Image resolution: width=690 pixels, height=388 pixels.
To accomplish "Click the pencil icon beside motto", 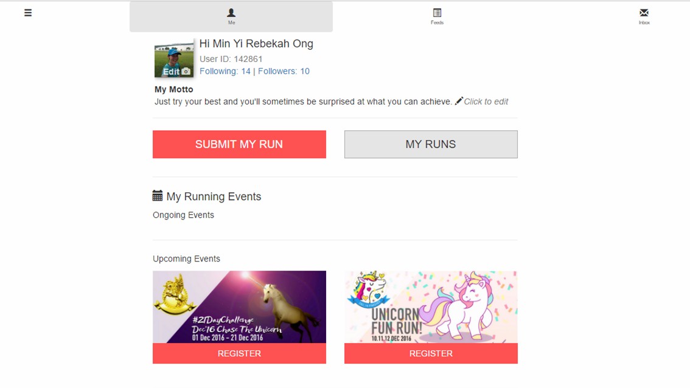I will tap(459, 101).
